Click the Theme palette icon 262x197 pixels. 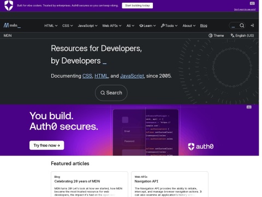point(211,36)
